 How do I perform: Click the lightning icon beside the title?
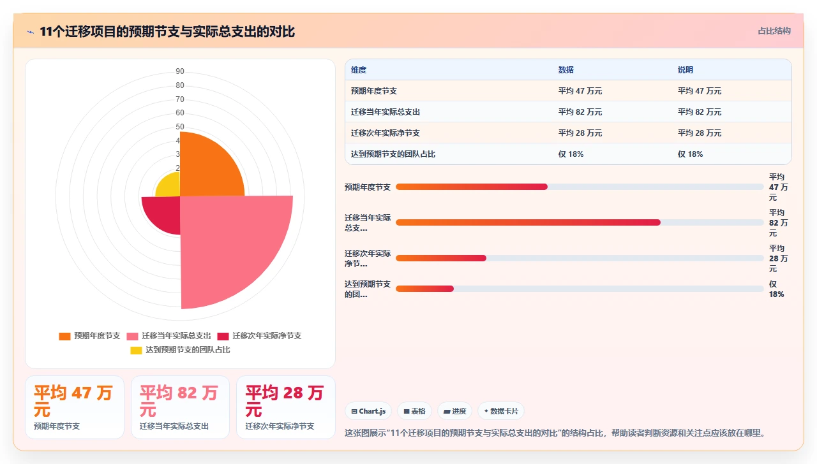click(x=30, y=32)
